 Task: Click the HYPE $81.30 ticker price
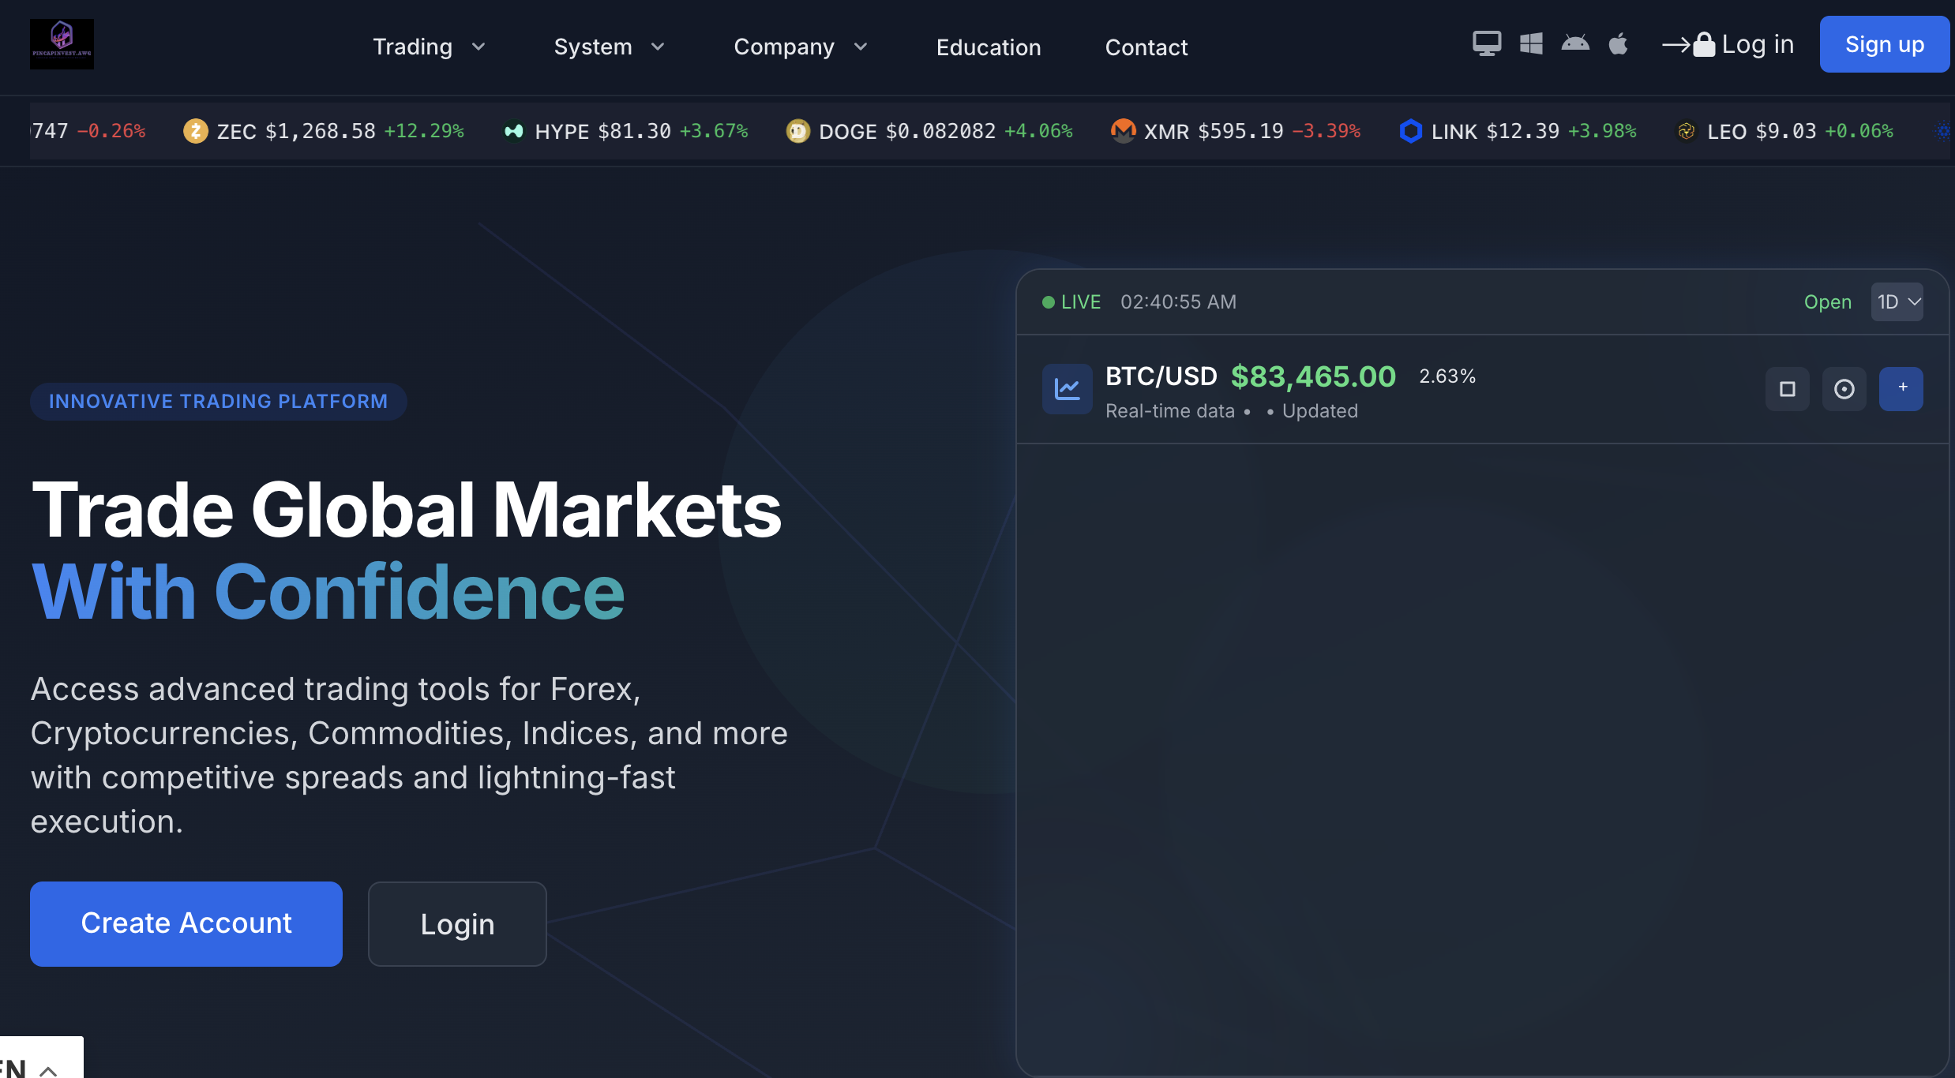634,131
